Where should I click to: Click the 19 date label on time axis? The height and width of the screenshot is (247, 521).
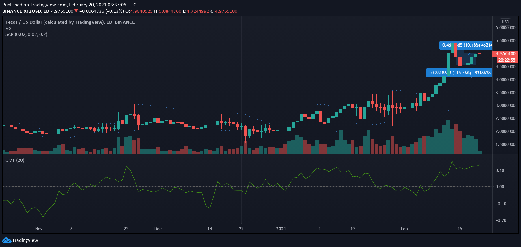click(x=352, y=229)
